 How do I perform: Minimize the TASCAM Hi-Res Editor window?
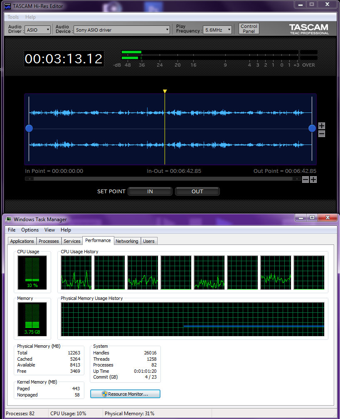click(300, 5)
